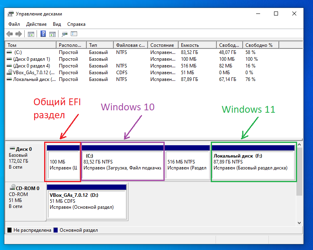Click the 87,89 ГБ capacity cell
Screen dimensions: 313x250
coord(189,79)
